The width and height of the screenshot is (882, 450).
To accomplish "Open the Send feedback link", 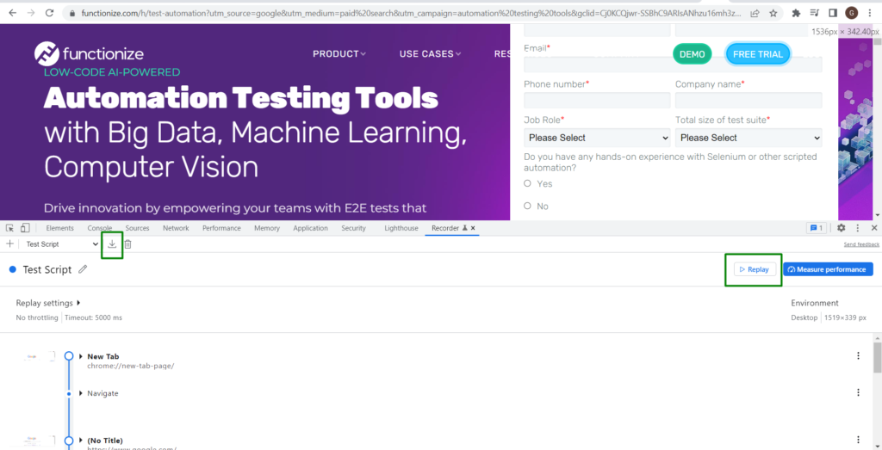I will (861, 244).
